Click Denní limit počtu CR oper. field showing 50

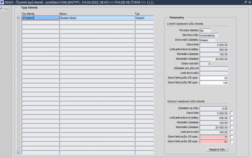[214, 78]
